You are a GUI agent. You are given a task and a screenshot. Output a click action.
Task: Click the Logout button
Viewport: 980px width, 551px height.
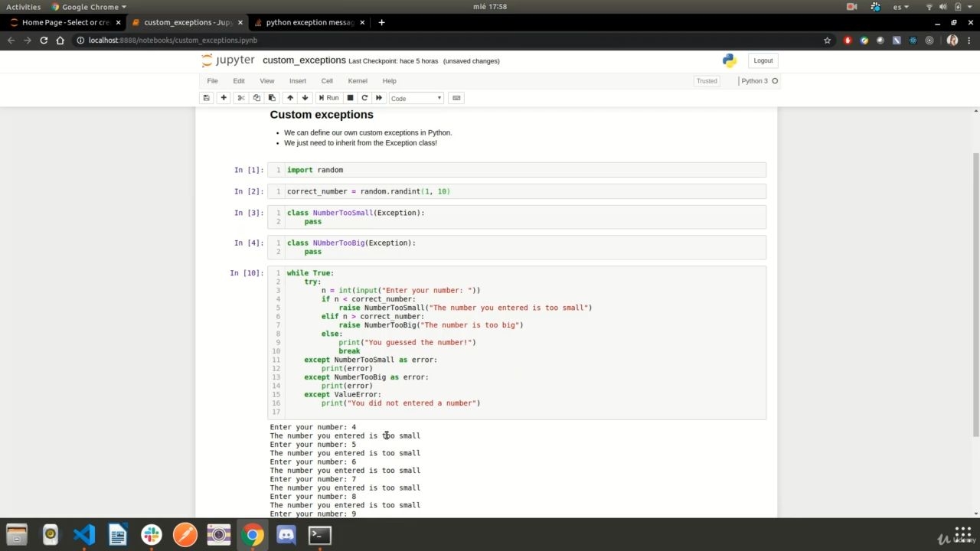pos(763,60)
